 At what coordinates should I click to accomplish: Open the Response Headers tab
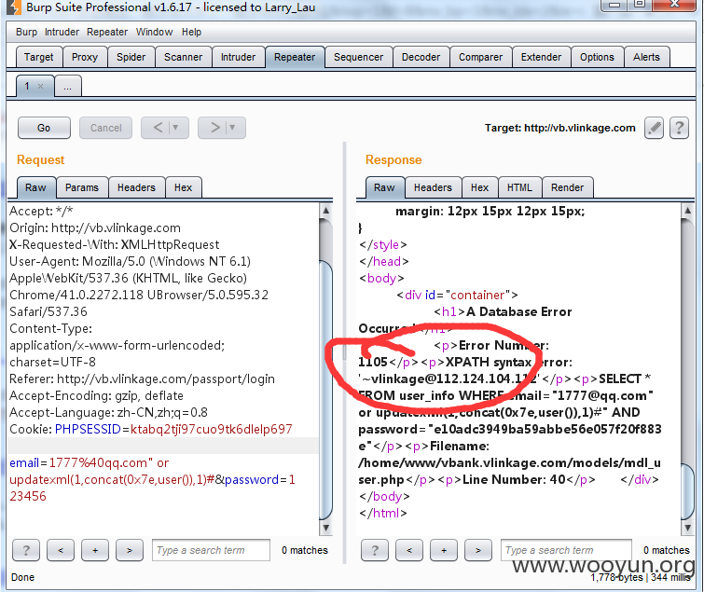pos(434,187)
